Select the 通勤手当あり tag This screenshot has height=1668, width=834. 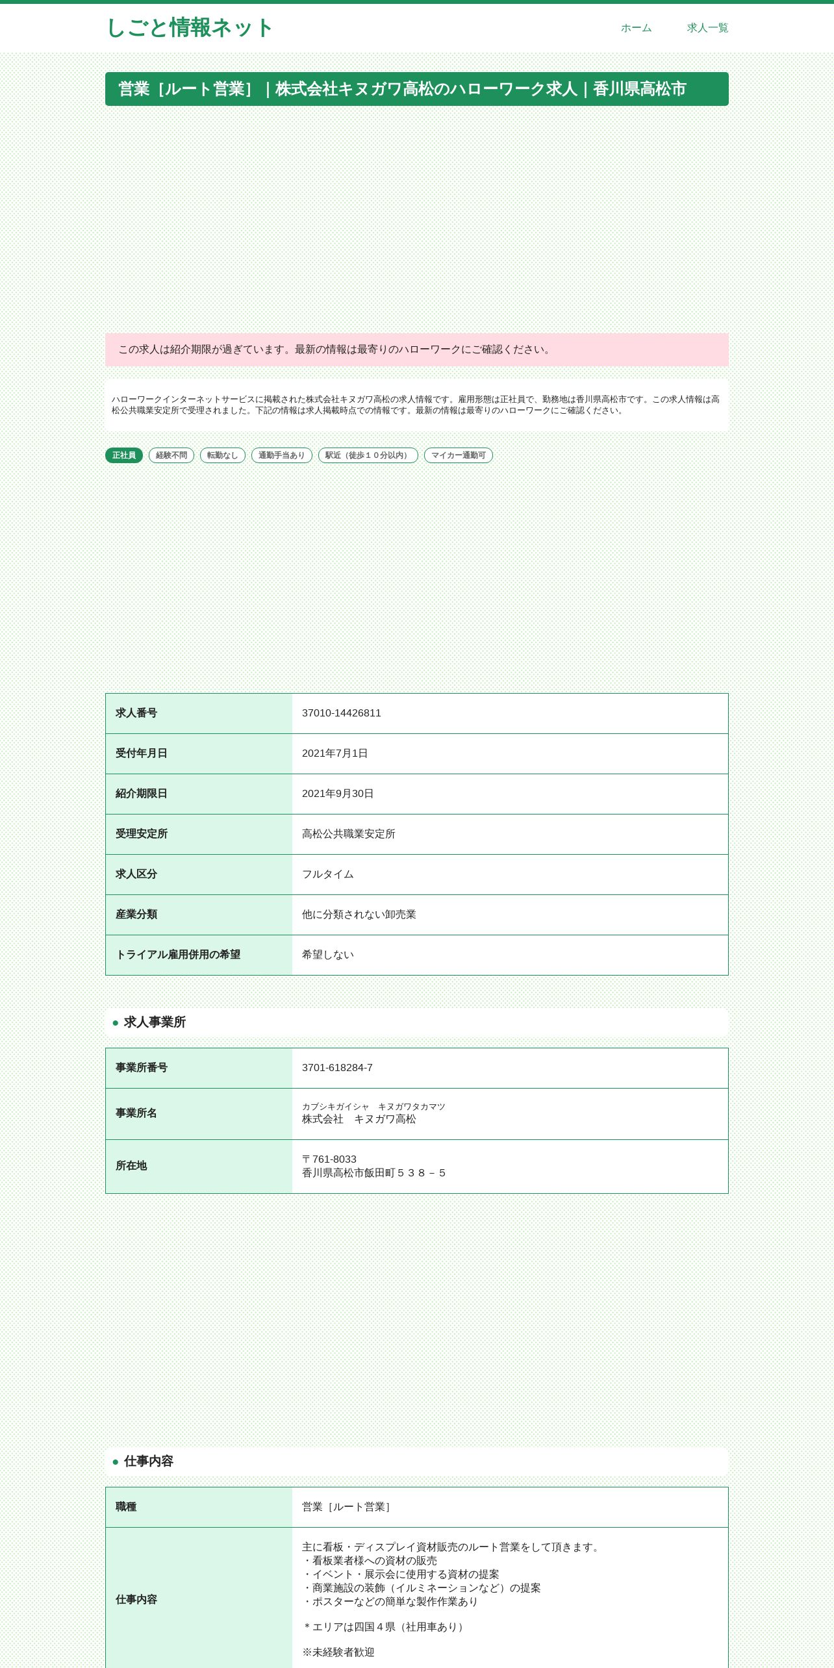[x=282, y=455]
